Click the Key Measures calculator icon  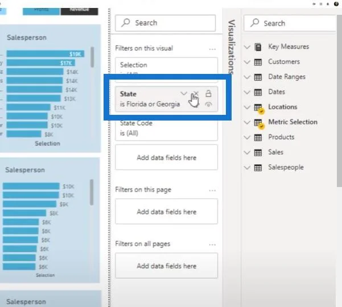pos(258,47)
